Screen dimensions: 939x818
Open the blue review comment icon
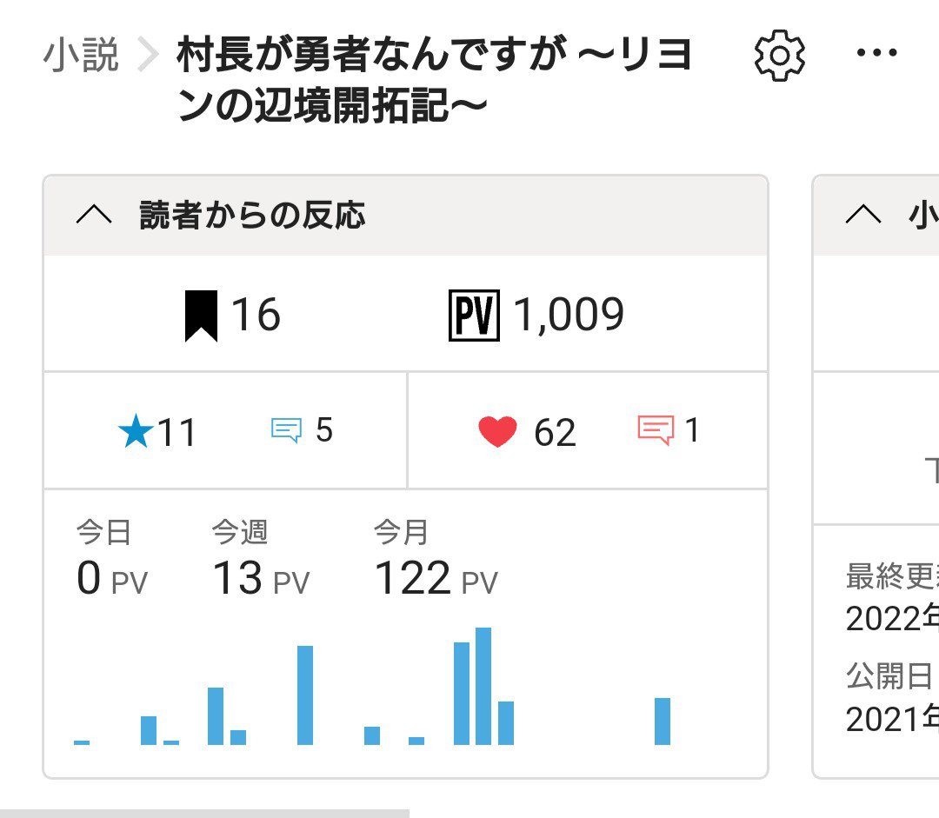pos(286,429)
